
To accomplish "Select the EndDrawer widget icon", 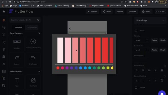I will point(33,58).
